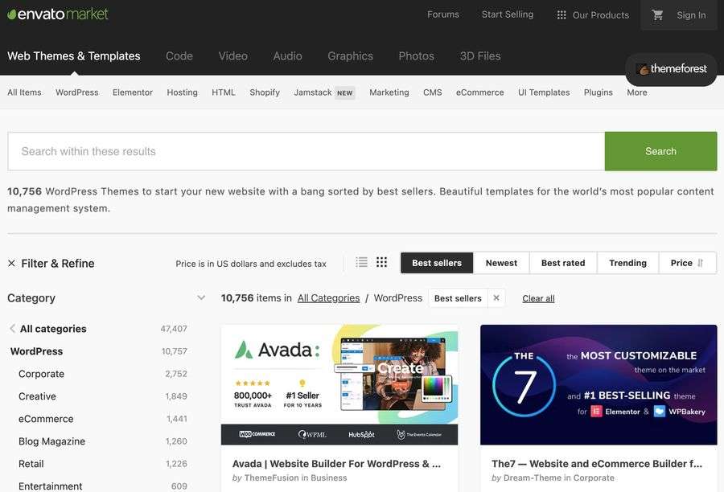Image resolution: width=724 pixels, height=492 pixels.
Task: Switch to list view icon
Action: 361,262
